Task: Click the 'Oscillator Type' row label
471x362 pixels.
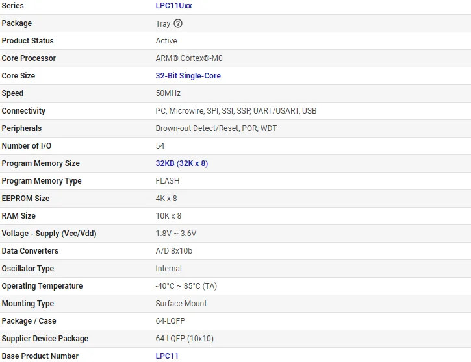Action: pyautogui.click(x=28, y=269)
